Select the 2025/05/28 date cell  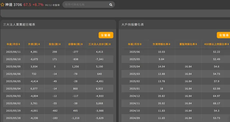(x=13, y=118)
